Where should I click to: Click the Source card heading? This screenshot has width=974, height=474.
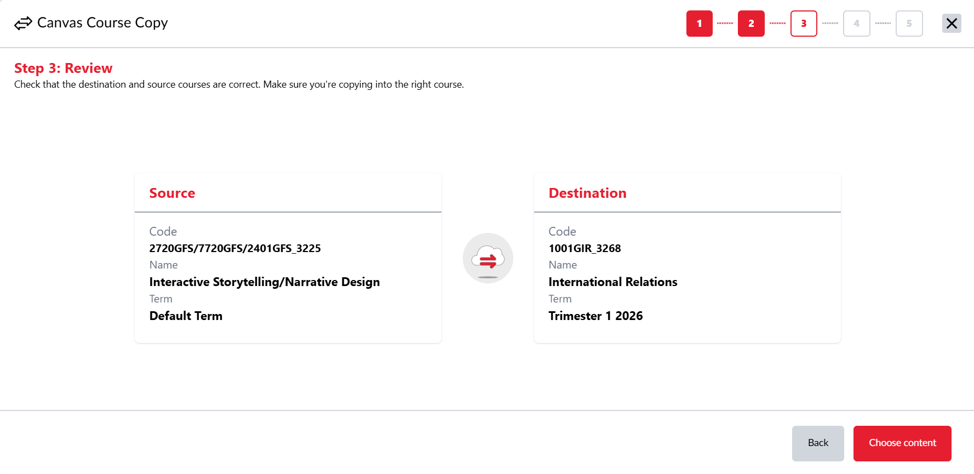click(x=172, y=193)
